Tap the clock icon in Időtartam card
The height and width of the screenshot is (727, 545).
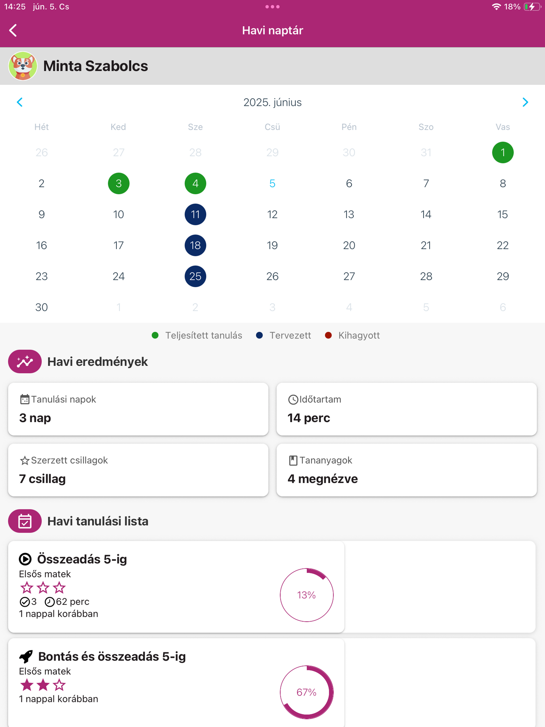pos(293,399)
